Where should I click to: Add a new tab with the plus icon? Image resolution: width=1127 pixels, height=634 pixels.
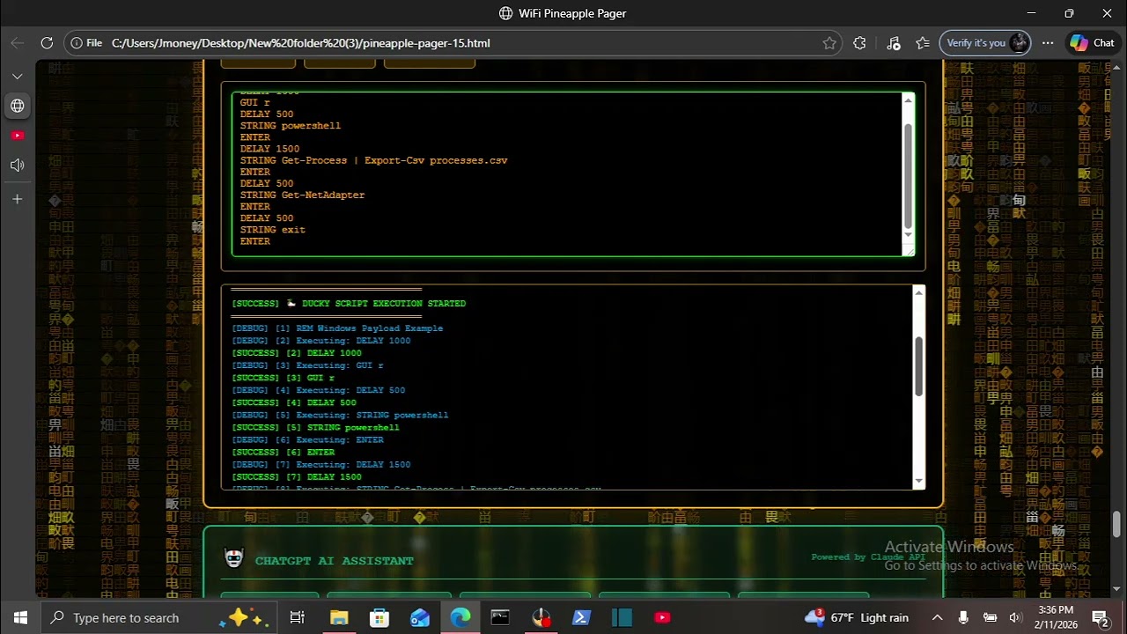tap(18, 200)
